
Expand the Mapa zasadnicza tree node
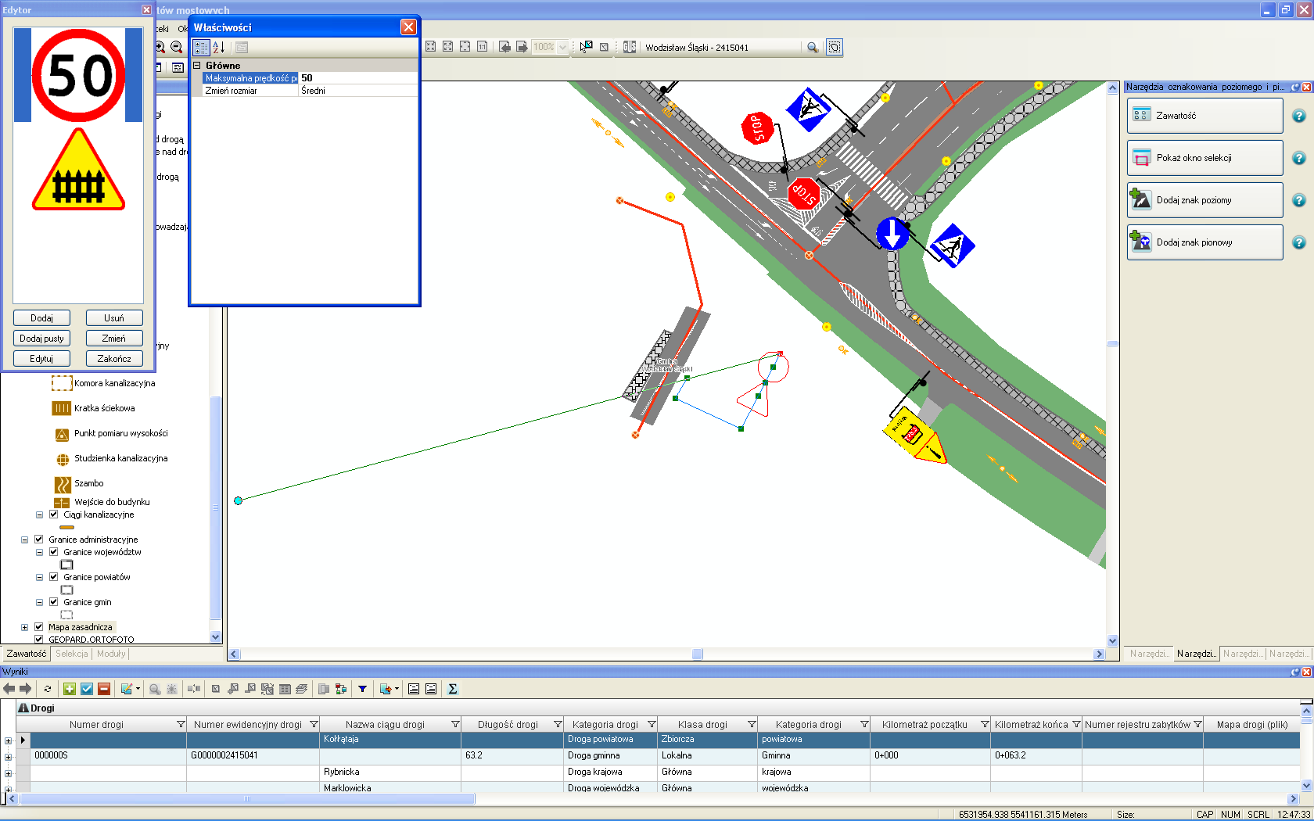point(24,627)
